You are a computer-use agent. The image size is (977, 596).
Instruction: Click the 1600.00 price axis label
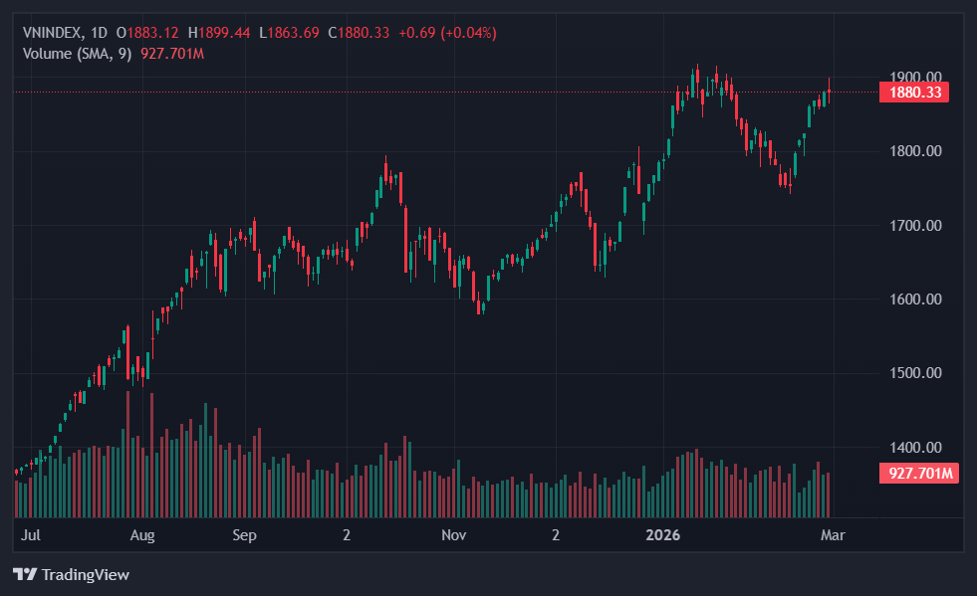click(x=914, y=299)
